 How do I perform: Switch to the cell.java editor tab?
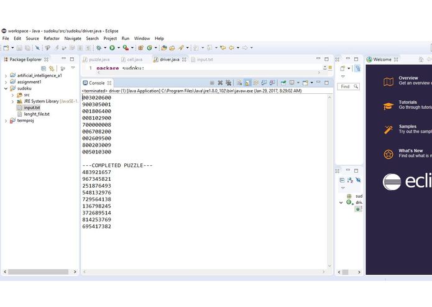(x=132, y=60)
